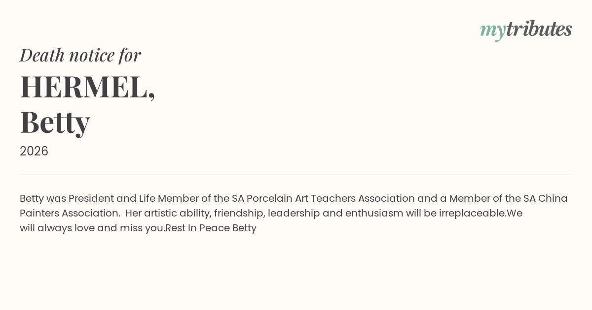Click "SA Porcelain Art Teachers Association" text

tap(323, 199)
